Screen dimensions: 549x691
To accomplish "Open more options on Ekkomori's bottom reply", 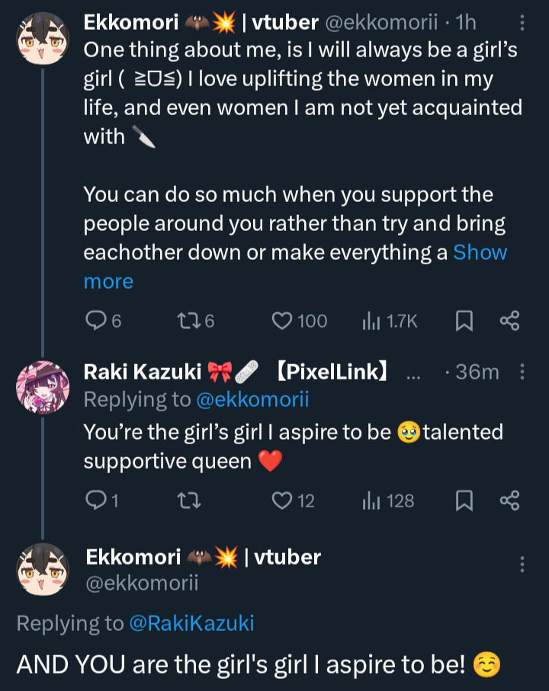I will [522, 565].
